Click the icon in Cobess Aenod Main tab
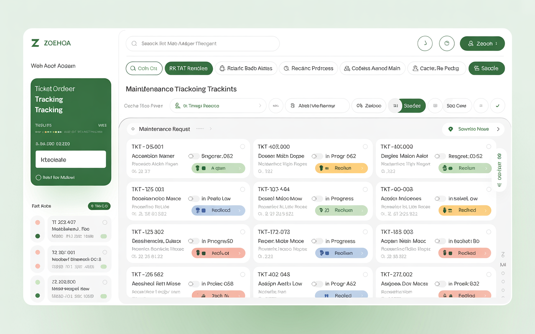The height and width of the screenshot is (334, 535). [347, 68]
